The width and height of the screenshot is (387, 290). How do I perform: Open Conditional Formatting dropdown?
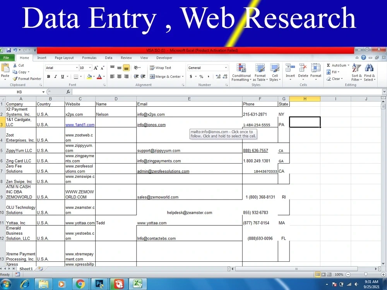241,72
